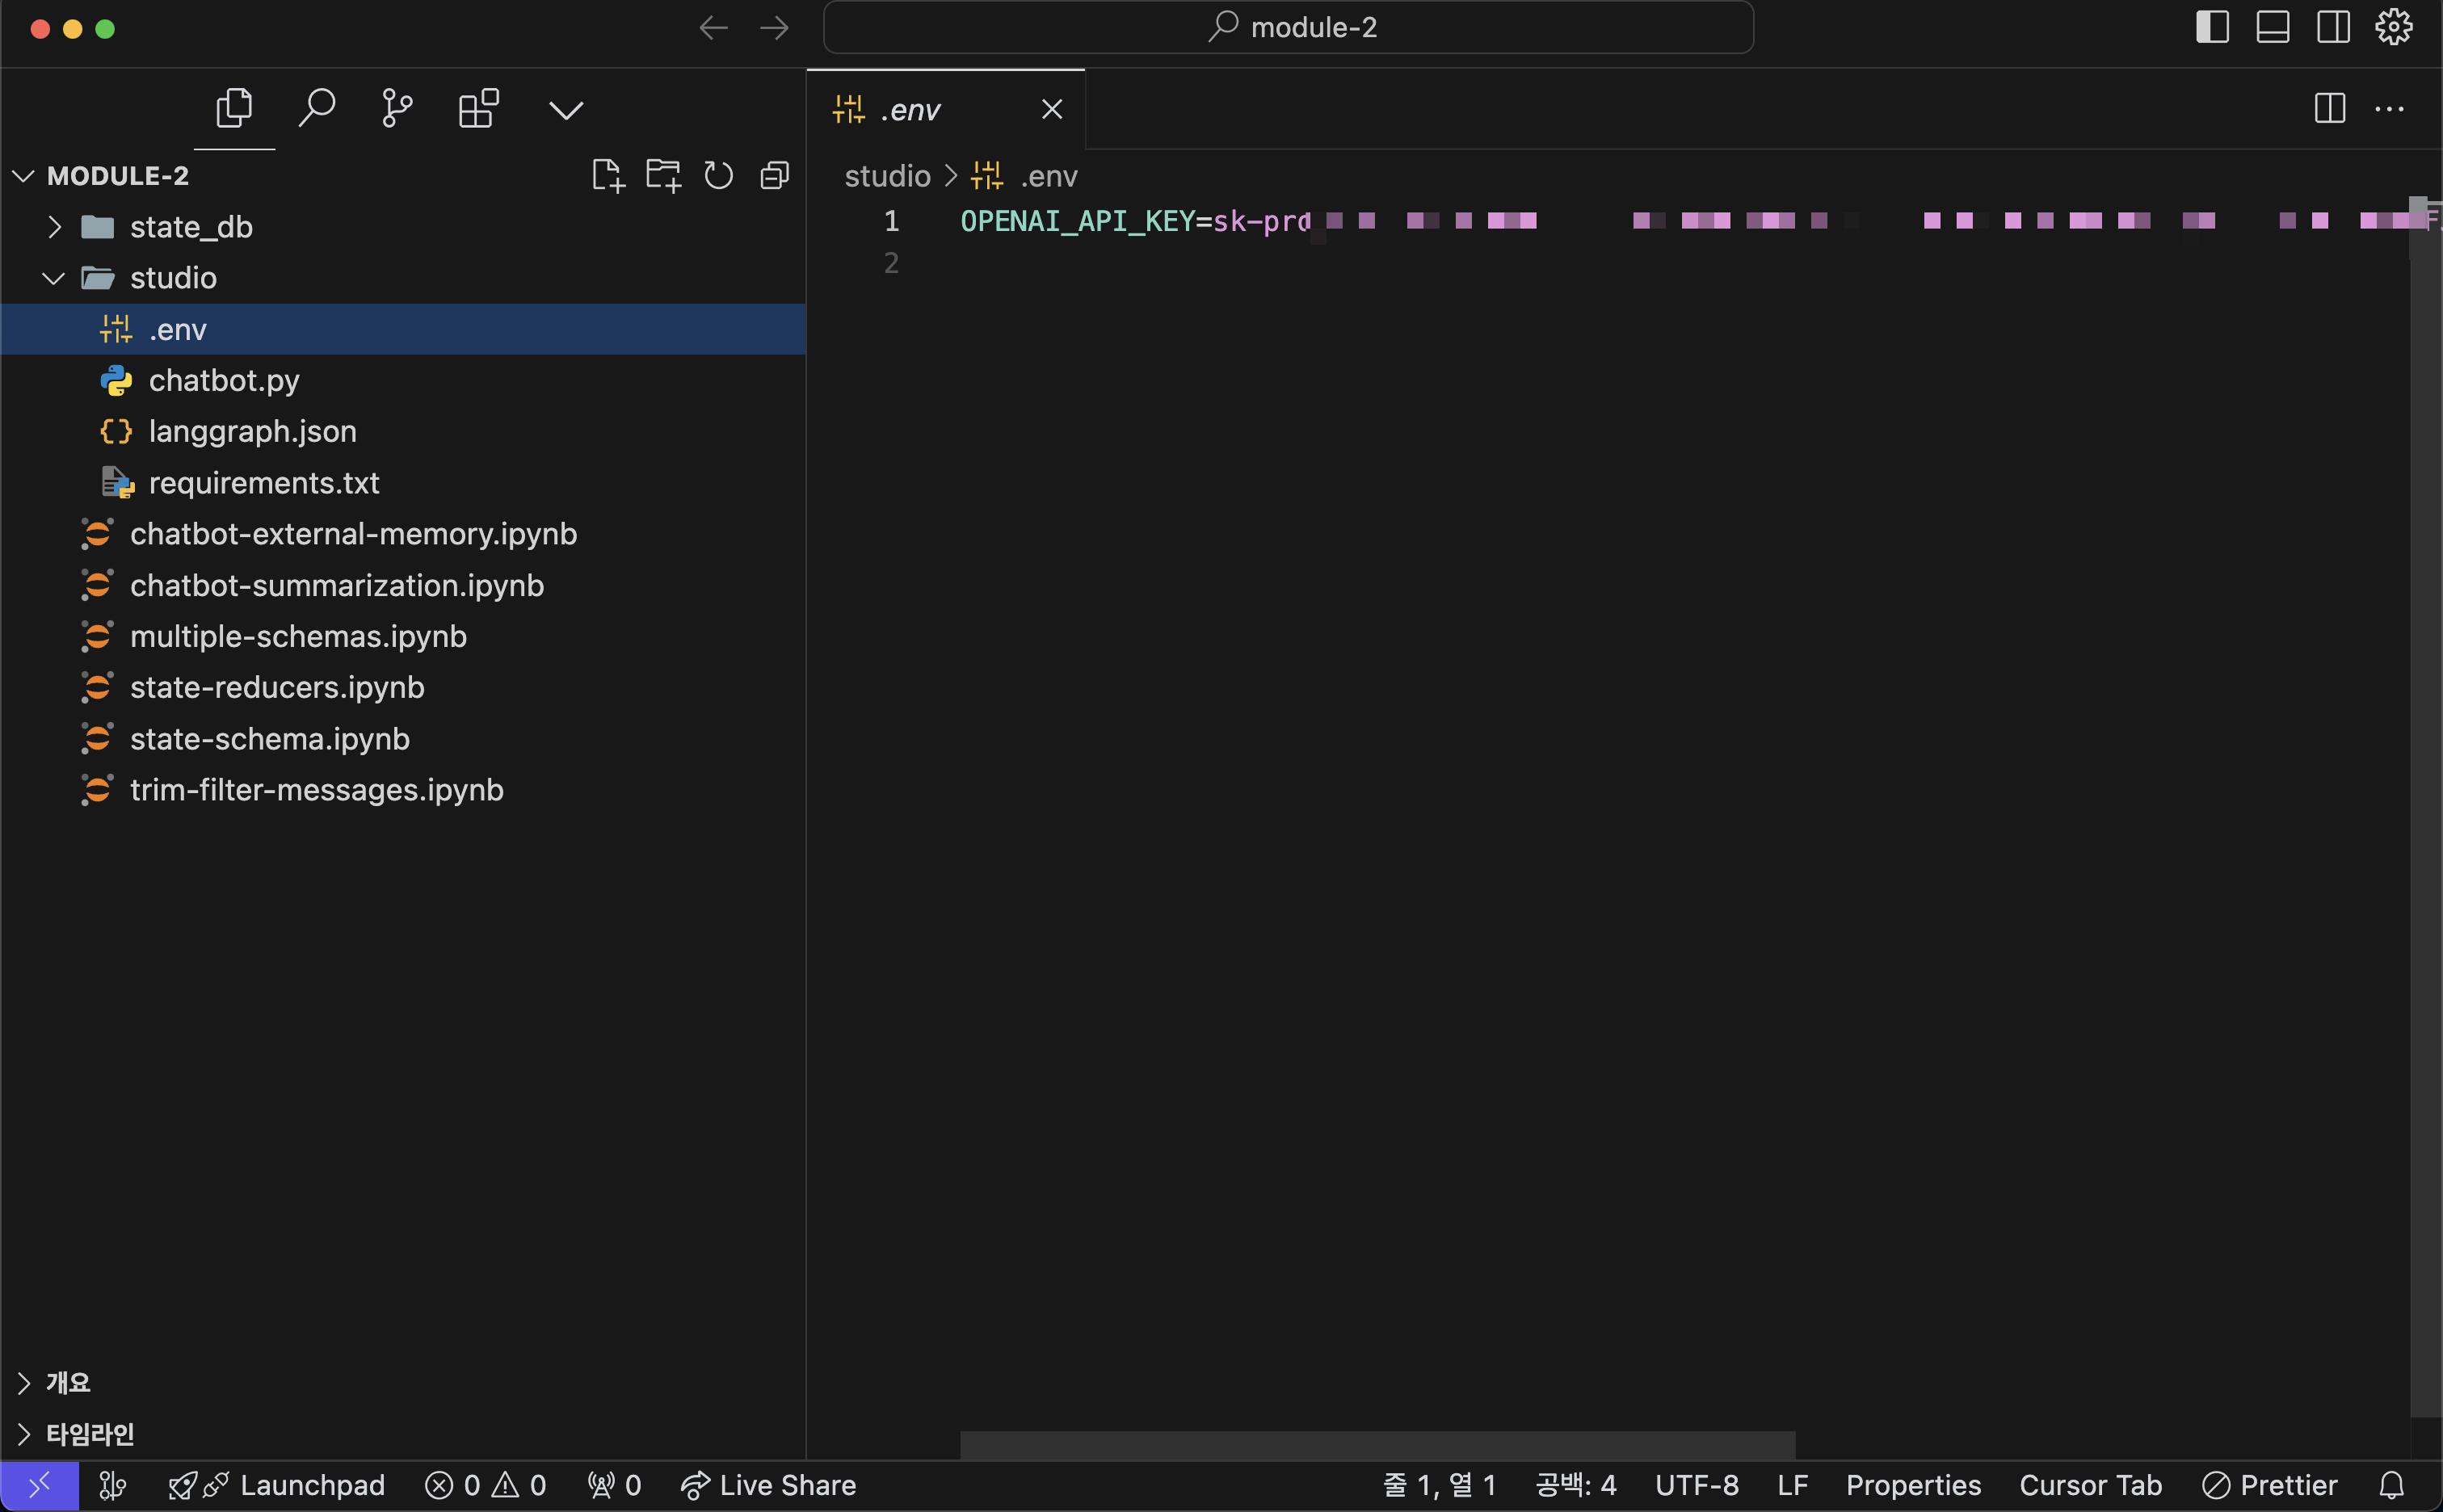Collapse all folders in explorer
The width and height of the screenshot is (2443, 1512).
(x=774, y=176)
